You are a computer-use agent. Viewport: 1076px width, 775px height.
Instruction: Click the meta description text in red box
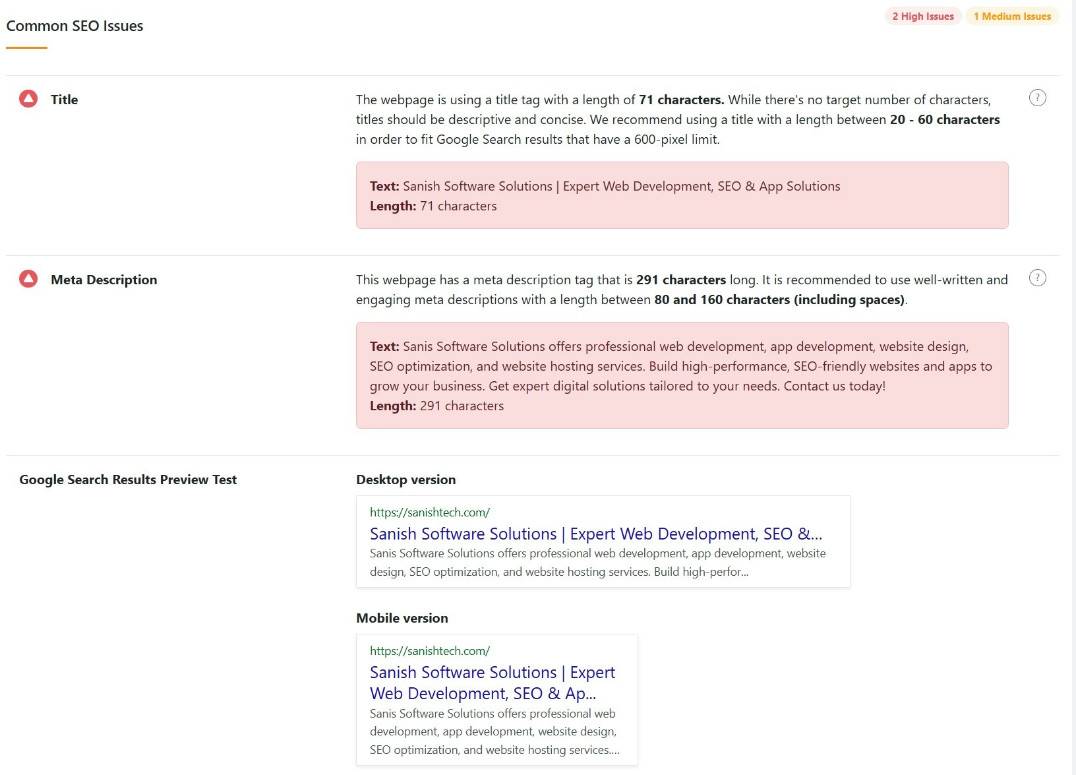point(681,366)
